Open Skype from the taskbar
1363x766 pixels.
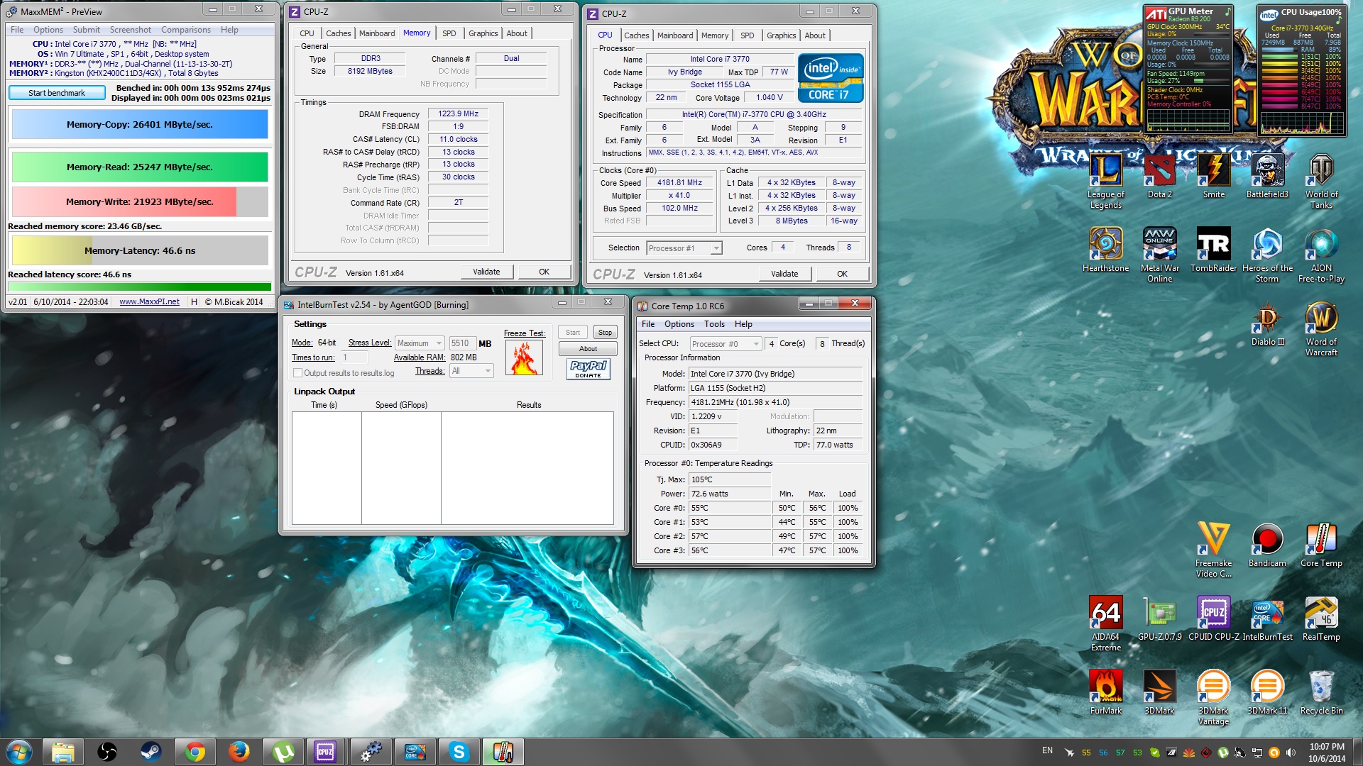point(459,752)
